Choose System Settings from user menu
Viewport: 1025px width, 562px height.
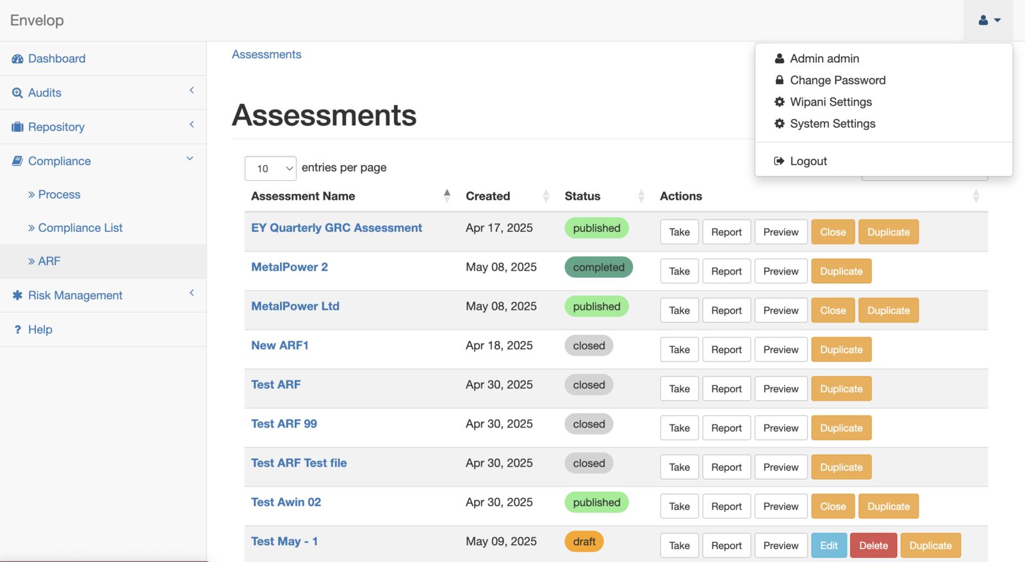(833, 124)
